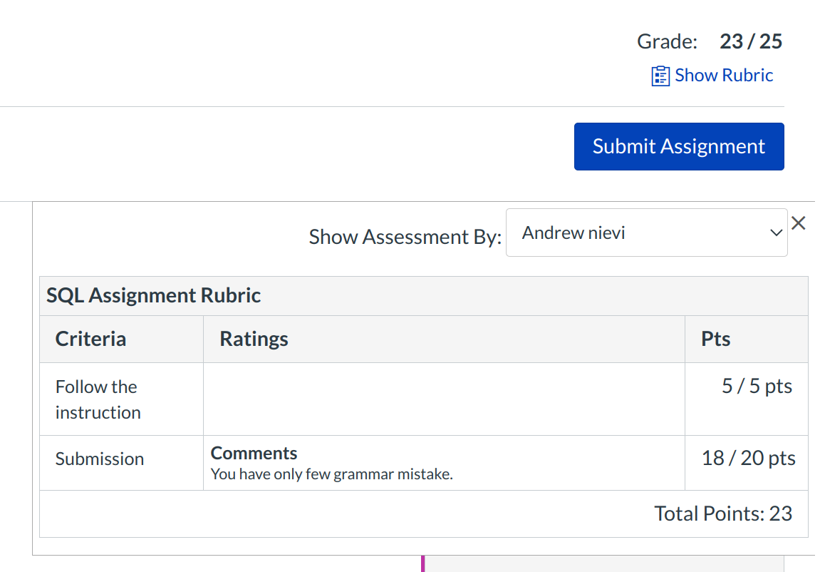Click the Show Assessment By label
The image size is (825, 572).
click(x=405, y=237)
